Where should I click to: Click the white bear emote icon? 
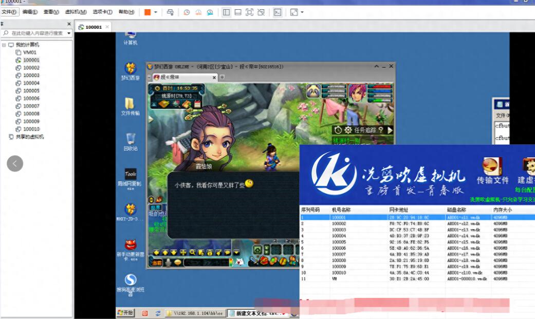(239, 262)
